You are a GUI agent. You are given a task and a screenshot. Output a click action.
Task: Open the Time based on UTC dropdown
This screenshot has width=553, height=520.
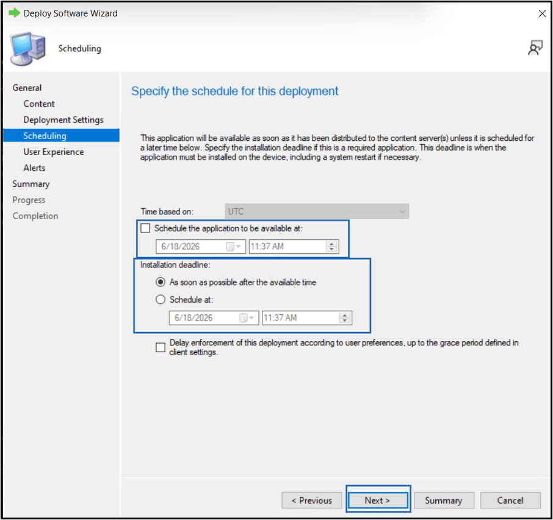click(317, 211)
